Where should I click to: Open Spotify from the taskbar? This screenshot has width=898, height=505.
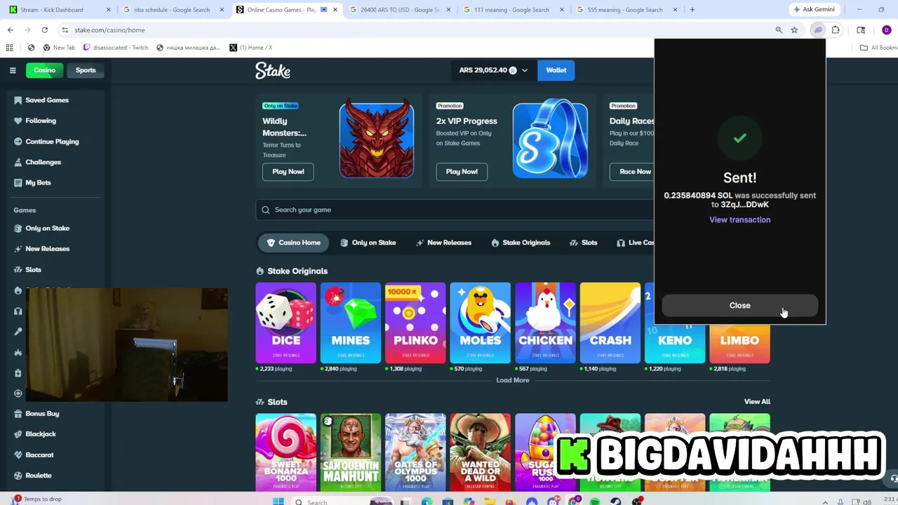click(x=595, y=501)
